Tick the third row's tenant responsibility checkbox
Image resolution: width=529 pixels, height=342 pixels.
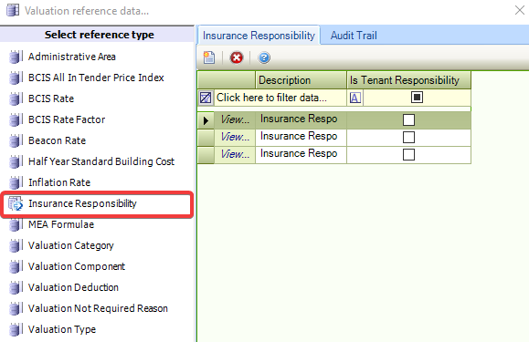(x=408, y=154)
